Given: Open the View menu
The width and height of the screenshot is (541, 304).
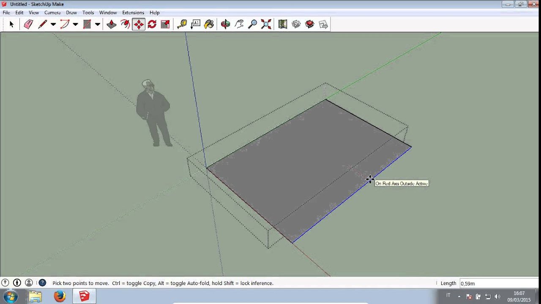Looking at the screenshot, I should point(34,13).
